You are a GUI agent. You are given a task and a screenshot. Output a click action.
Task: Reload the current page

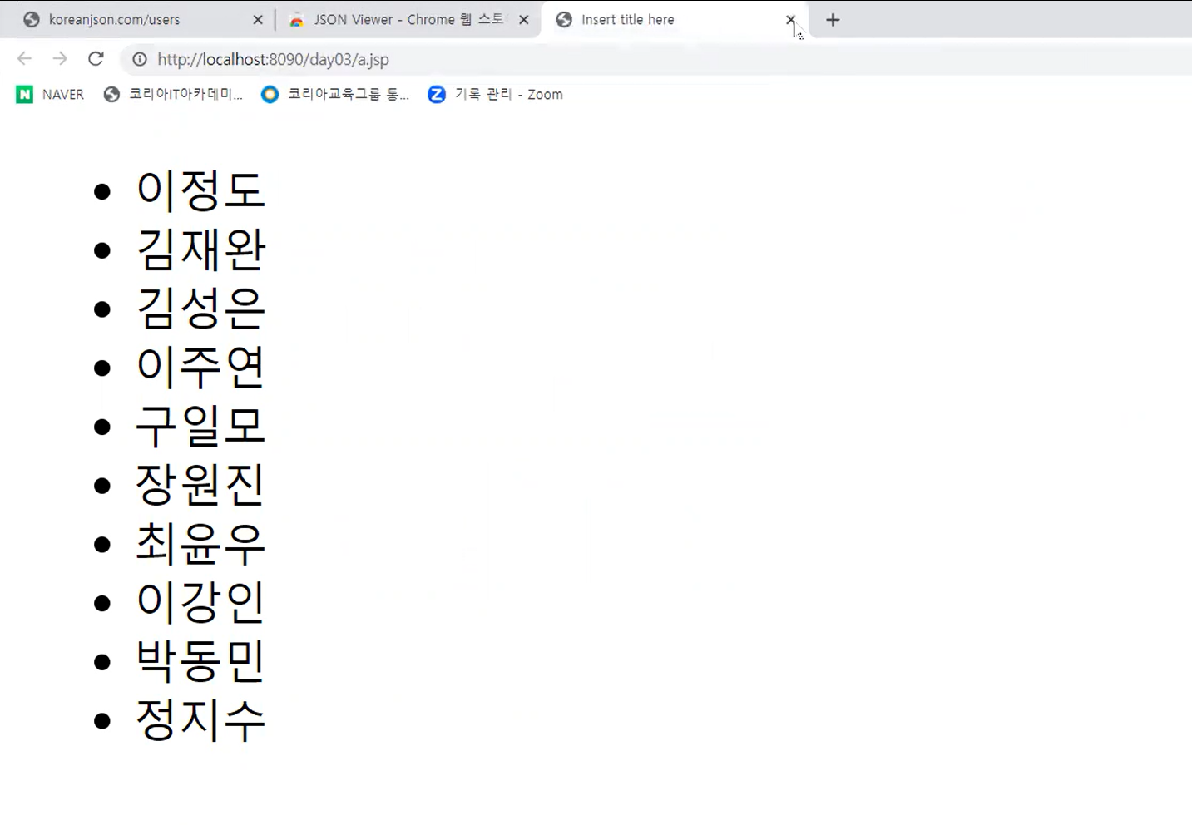(x=96, y=58)
